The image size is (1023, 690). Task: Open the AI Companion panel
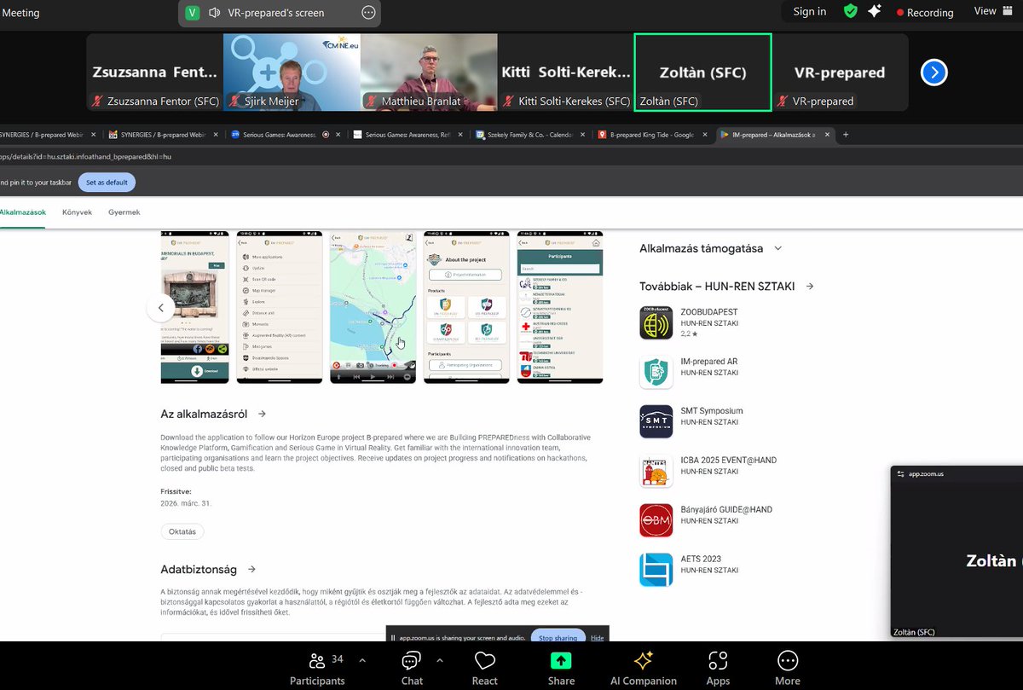click(x=643, y=668)
